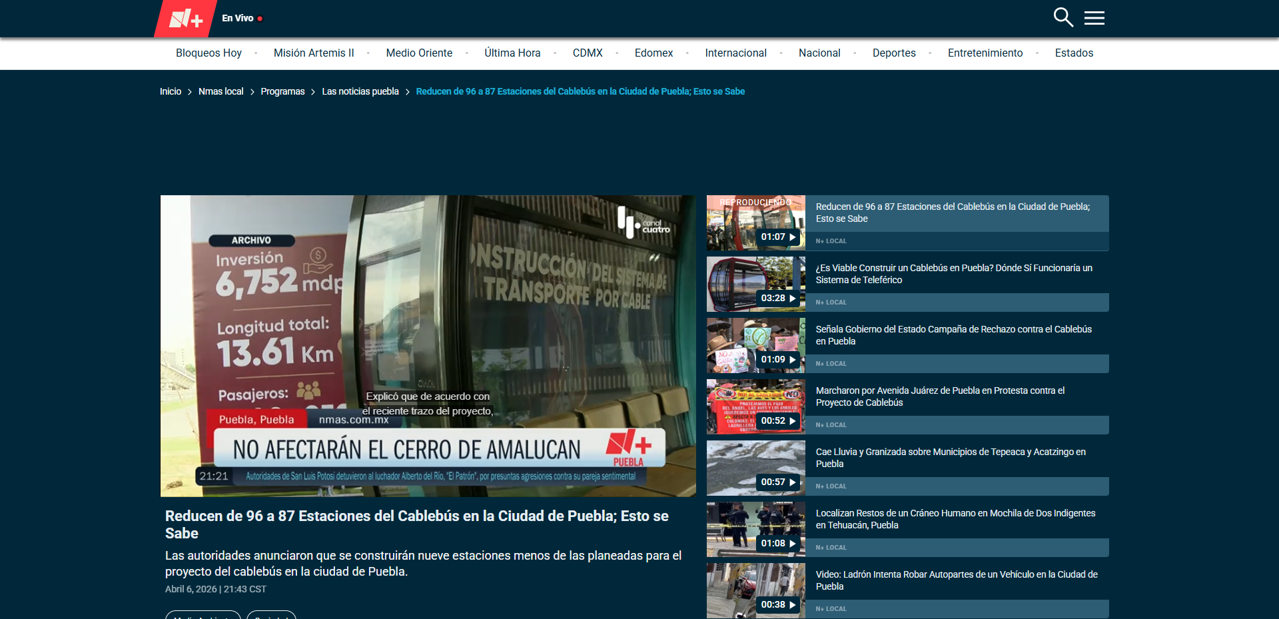Open playlist title 'Reducen de 96 a 87 Estaciones'

pyautogui.click(x=953, y=213)
